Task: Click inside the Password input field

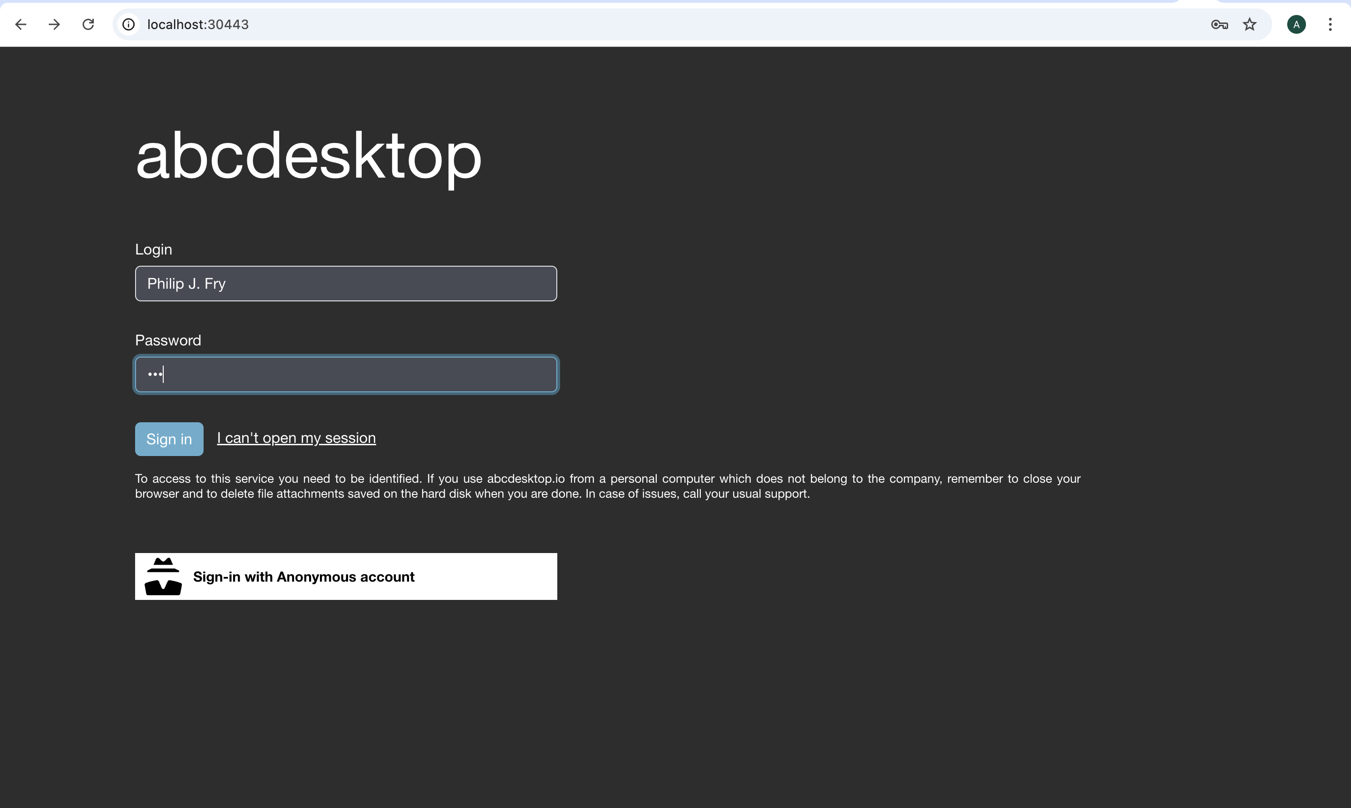Action: [x=346, y=374]
